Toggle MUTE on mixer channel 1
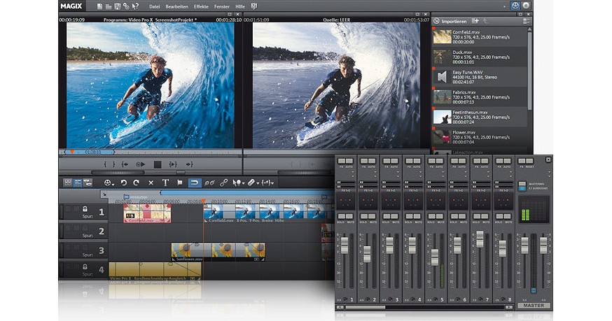 (x=349, y=217)
